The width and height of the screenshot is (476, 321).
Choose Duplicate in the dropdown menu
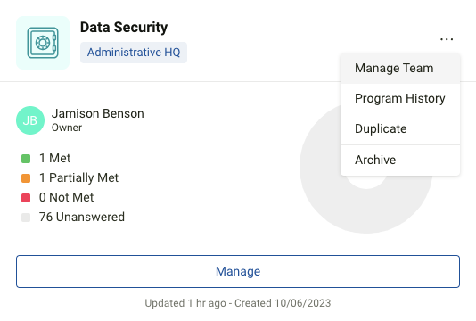400,128
